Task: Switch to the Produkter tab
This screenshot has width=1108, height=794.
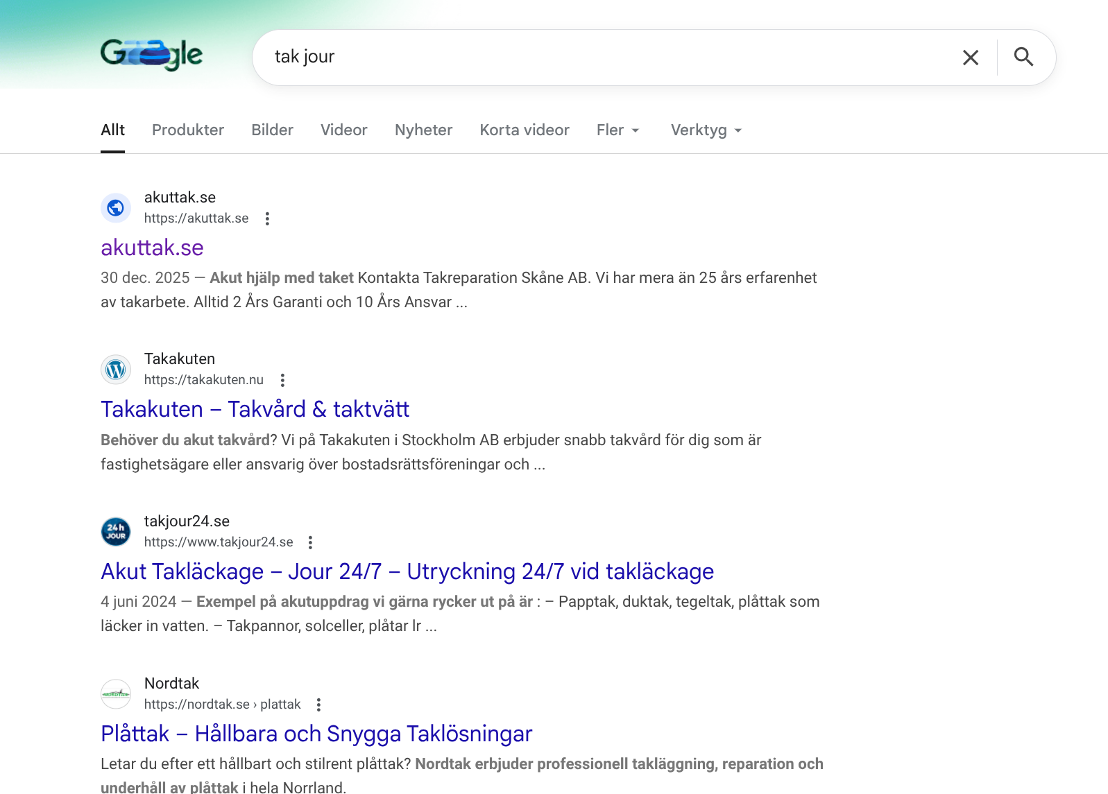Action: click(x=188, y=130)
